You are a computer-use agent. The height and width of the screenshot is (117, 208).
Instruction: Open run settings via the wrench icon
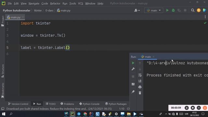(x=133, y=69)
